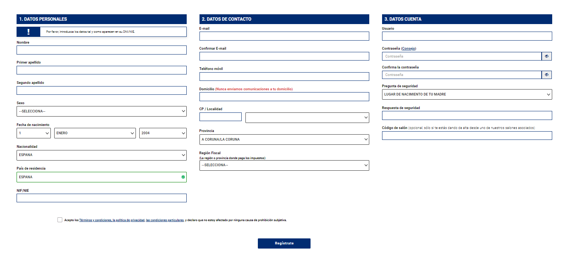The image size is (565, 273).
Task: Expand the Provincia dropdown
Action: [x=284, y=140]
